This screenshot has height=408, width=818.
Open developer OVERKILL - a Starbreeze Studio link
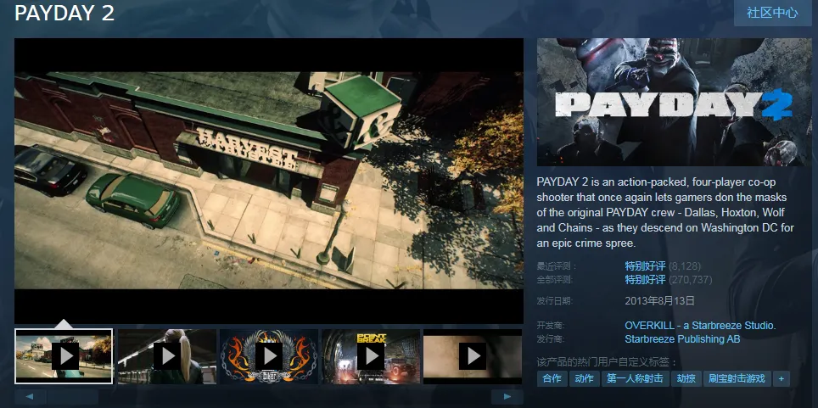tap(700, 325)
